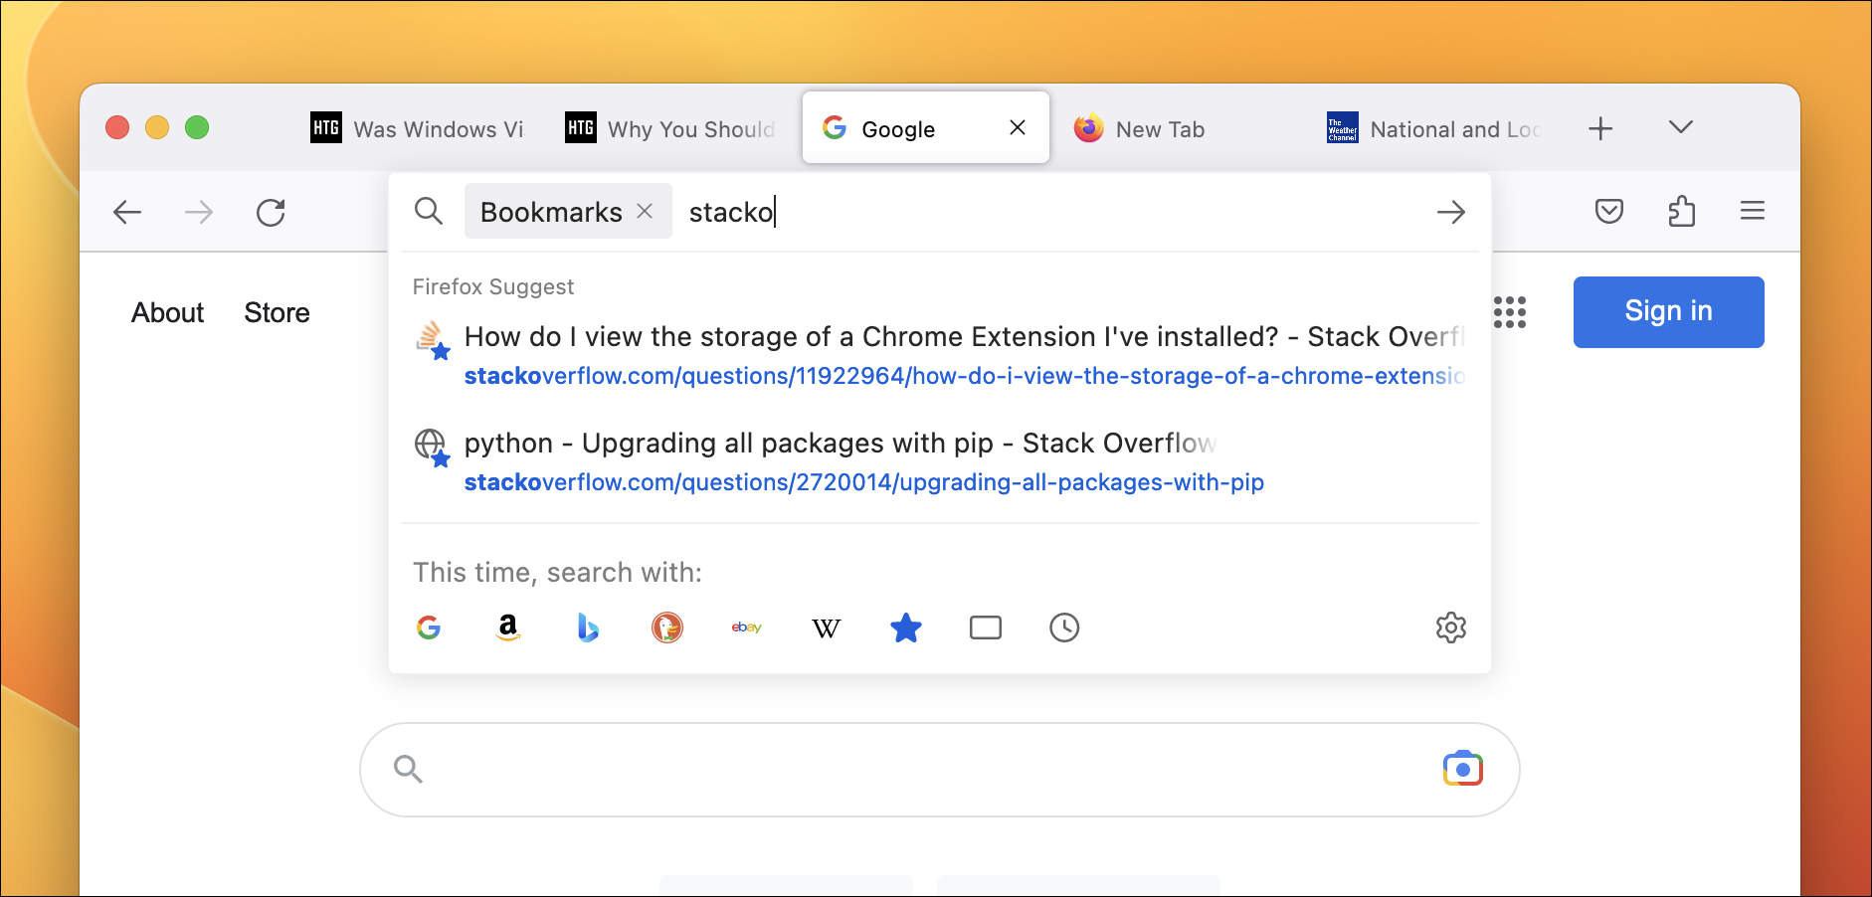Image resolution: width=1872 pixels, height=897 pixels.
Task: Open the Save to Pocket button
Action: (x=1609, y=211)
